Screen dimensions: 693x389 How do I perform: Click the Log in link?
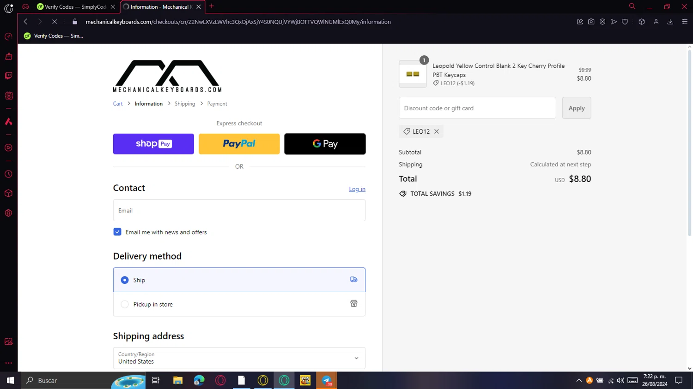[x=357, y=189]
